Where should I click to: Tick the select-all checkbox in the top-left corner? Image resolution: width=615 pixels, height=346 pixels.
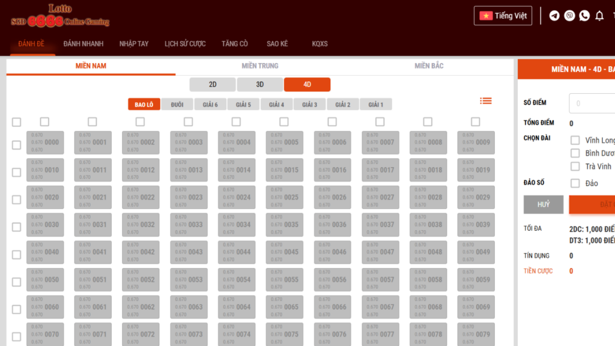[16, 122]
